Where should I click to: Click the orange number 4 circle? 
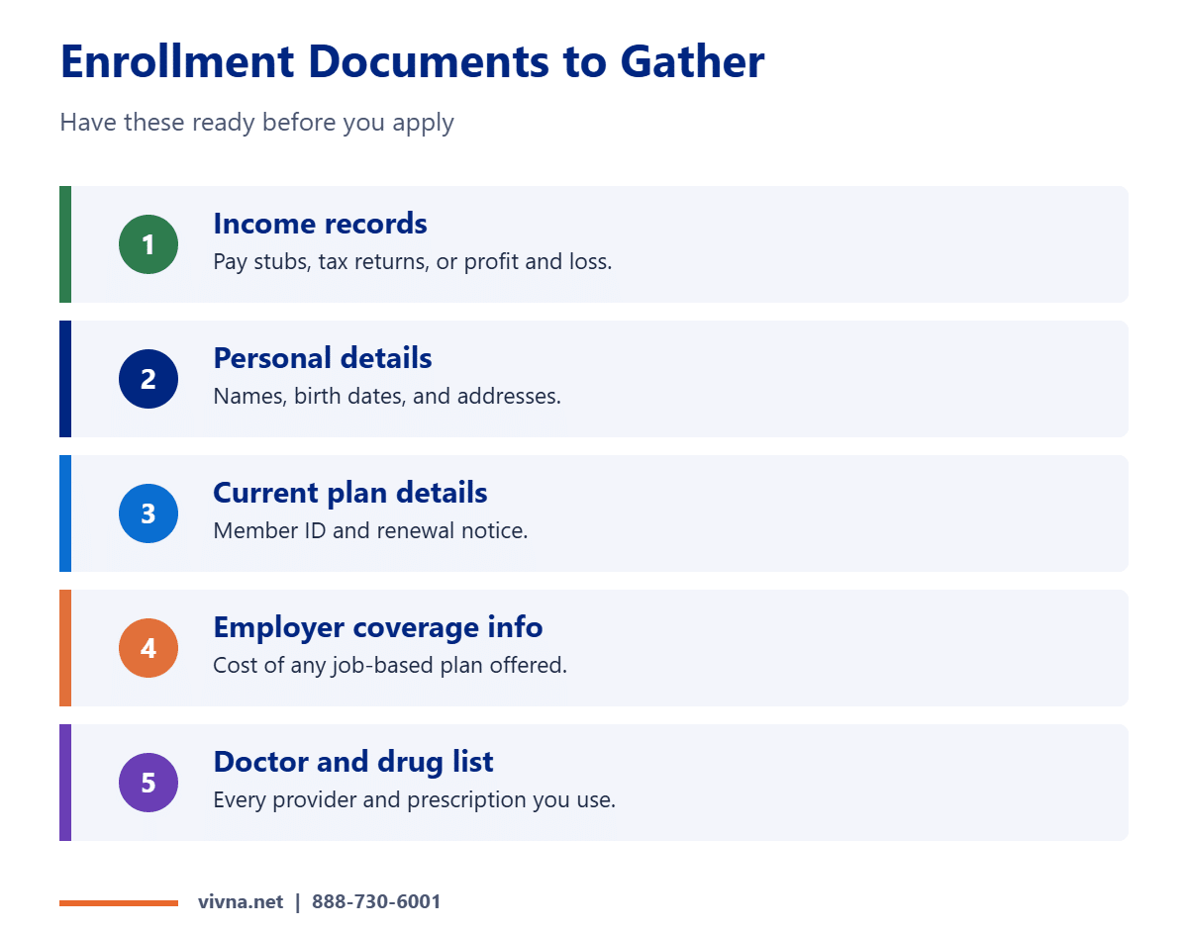(x=148, y=648)
